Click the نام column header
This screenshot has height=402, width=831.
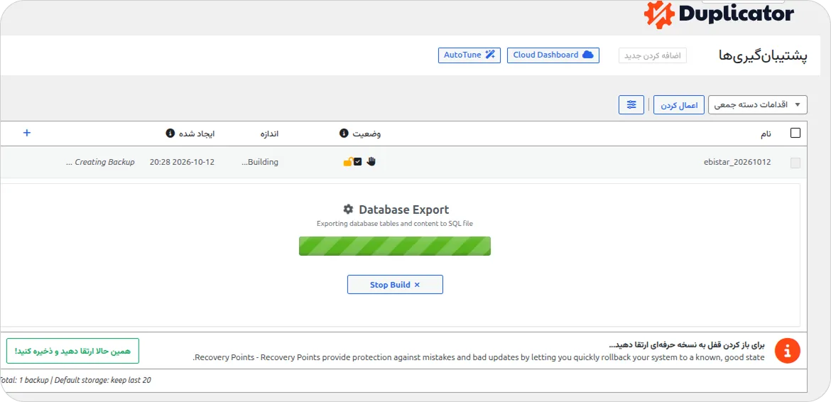tap(766, 134)
